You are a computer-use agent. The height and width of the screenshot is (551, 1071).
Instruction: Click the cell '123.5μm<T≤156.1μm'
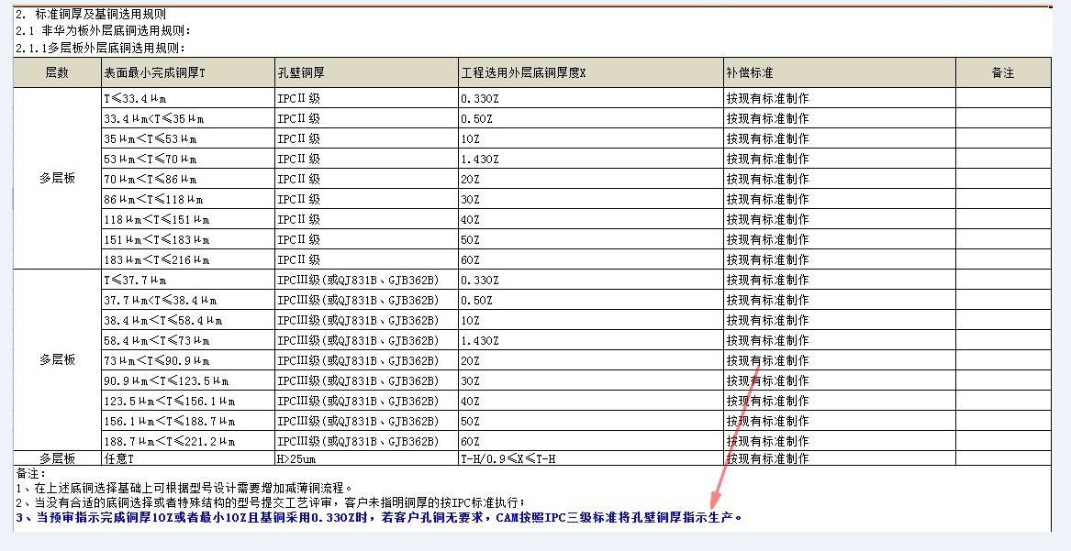click(x=188, y=401)
